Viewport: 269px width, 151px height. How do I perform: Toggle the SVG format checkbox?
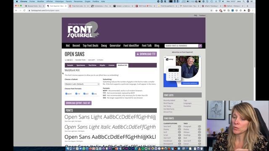click(x=92, y=94)
